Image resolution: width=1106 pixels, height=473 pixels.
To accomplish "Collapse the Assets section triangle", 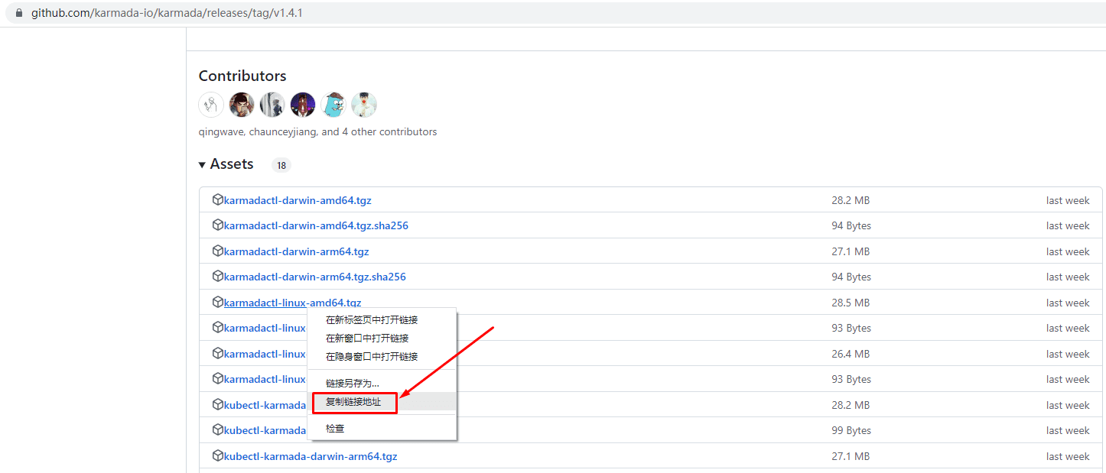I will [x=203, y=165].
